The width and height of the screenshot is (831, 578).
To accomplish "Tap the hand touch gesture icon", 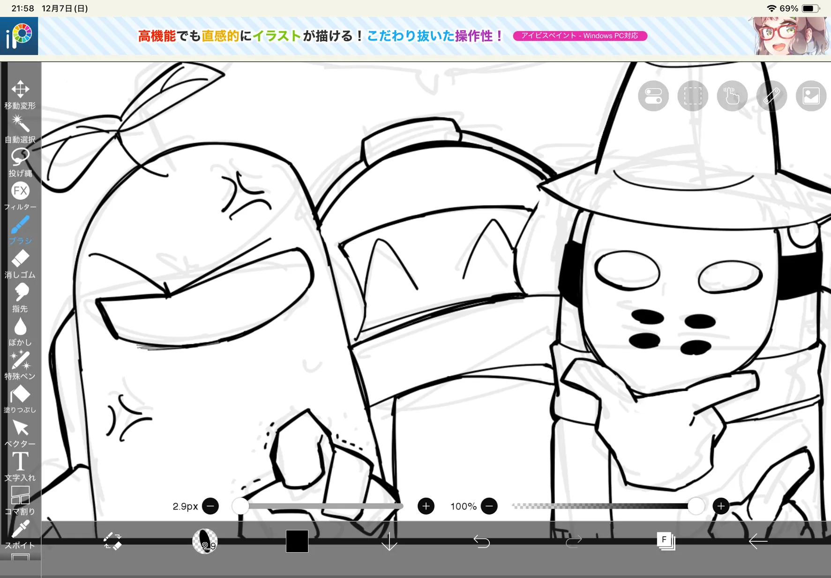I will [732, 96].
